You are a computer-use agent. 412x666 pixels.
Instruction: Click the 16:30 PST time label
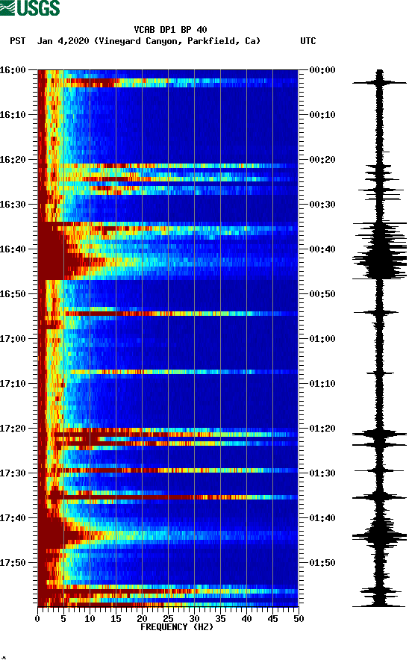click(13, 205)
